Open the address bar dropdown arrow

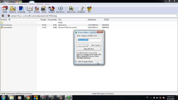point(177,16)
